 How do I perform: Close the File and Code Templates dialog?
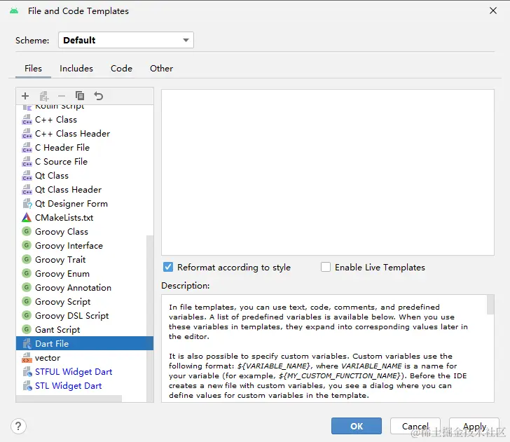coord(493,11)
